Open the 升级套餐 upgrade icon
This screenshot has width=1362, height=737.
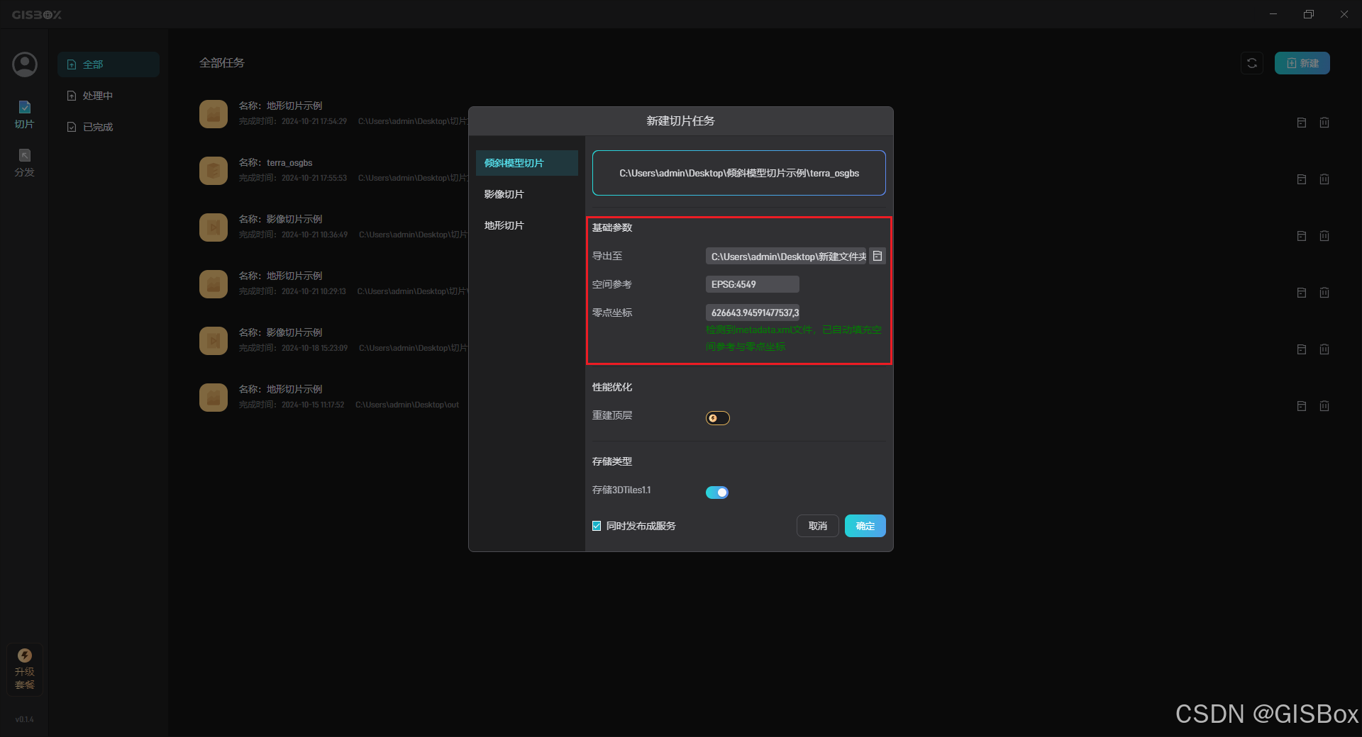[25, 669]
